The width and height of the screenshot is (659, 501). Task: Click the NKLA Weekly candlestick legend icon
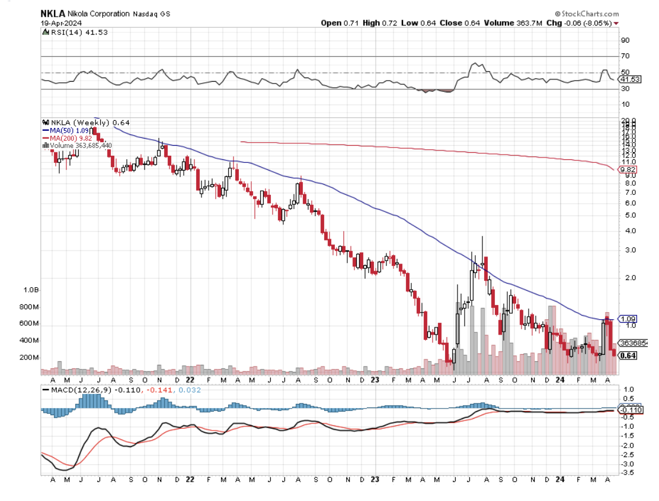point(45,123)
